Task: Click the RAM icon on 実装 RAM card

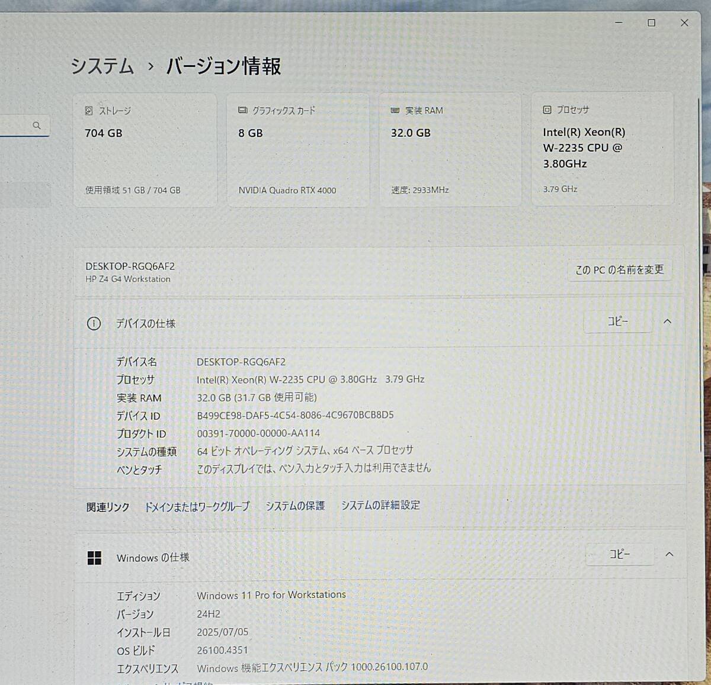Action: (395, 111)
